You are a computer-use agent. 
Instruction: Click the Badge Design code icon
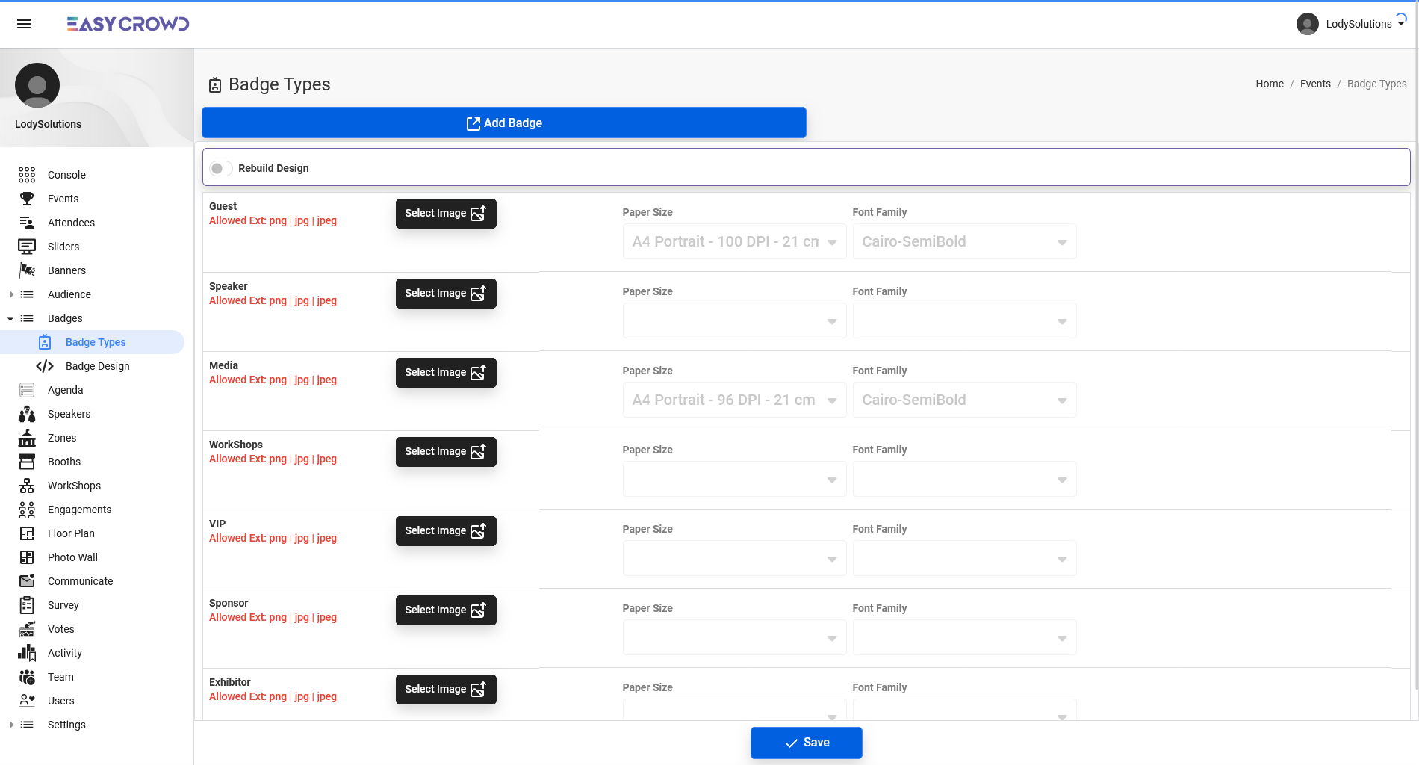pos(45,366)
